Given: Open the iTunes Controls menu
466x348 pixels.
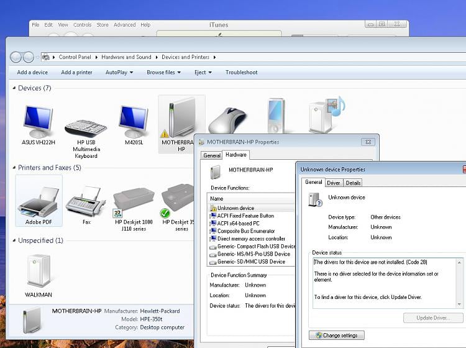Looking at the screenshot, I should pyautogui.click(x=82, y=25).
